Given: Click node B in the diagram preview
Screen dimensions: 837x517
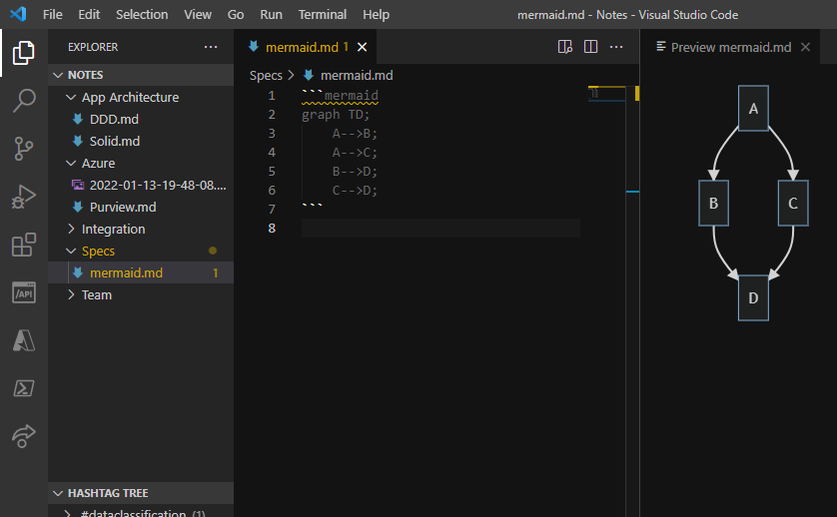Looking at the screenshot, I should pos(713,203).
